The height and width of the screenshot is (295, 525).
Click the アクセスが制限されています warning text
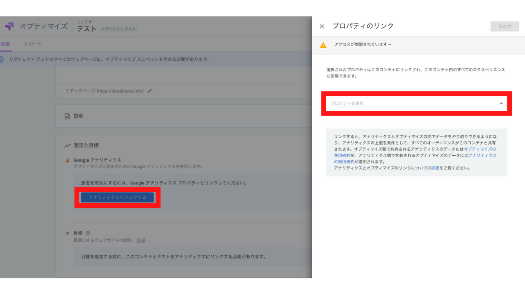pos(363,44)
